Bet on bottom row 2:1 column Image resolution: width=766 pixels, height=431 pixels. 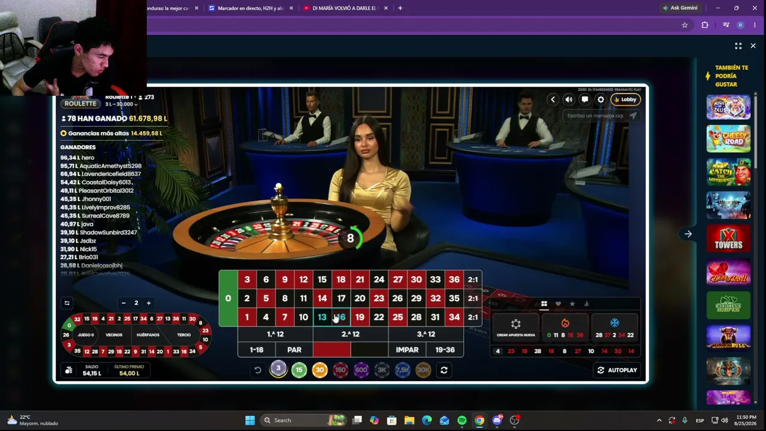click(x=473, y=317)
